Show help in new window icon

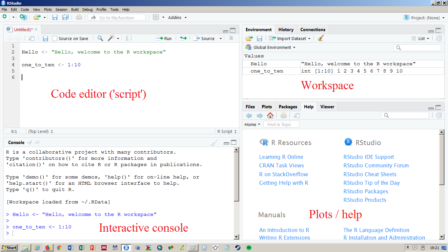click(297, 115)
